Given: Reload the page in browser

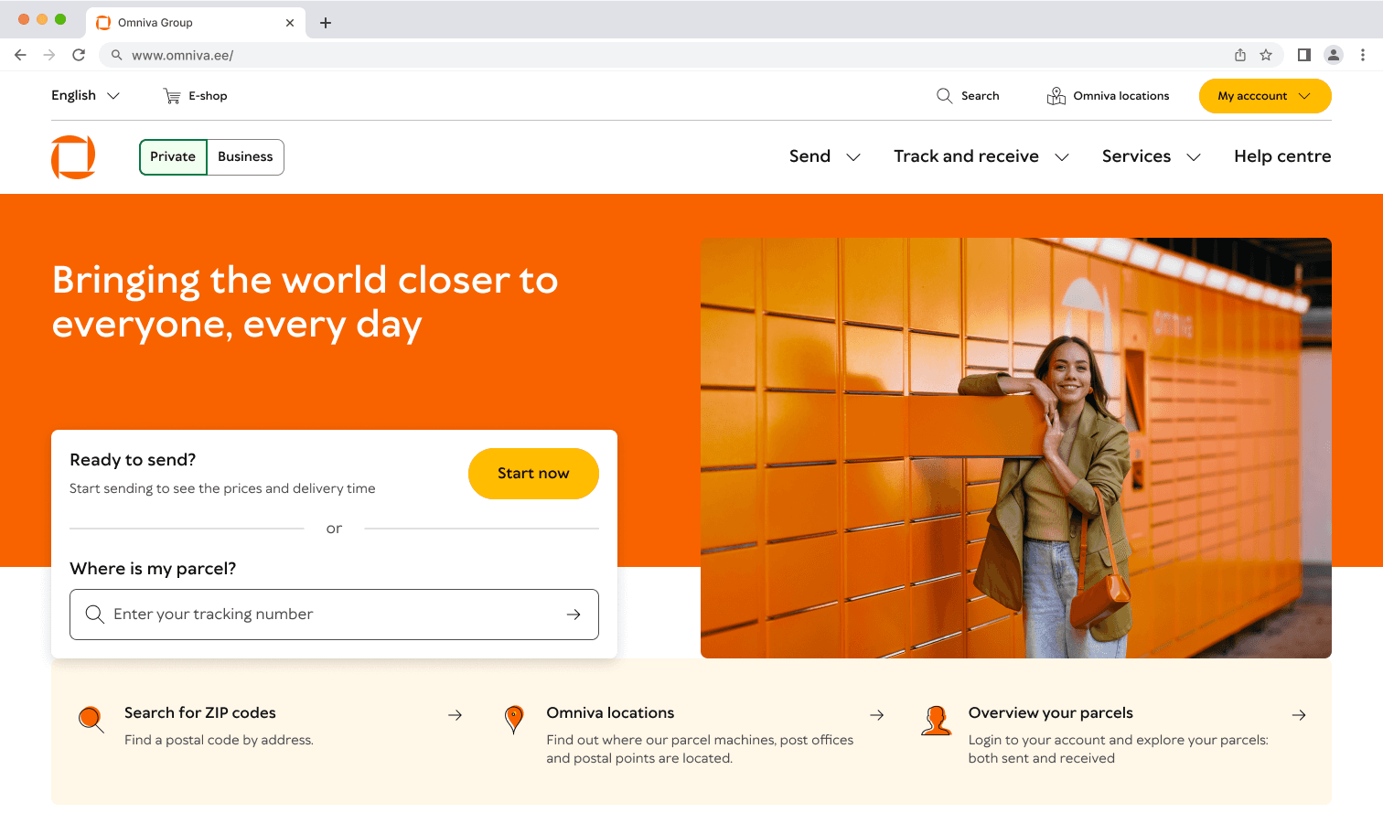Looking at the screenshot, I should coord(79,55).
